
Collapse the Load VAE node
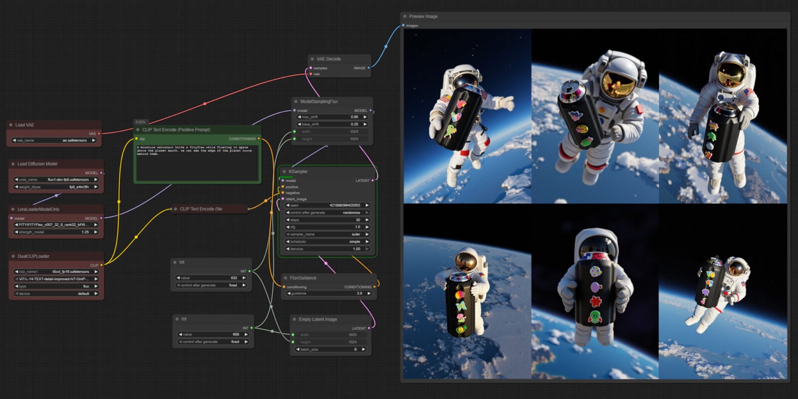pos(11,125)
